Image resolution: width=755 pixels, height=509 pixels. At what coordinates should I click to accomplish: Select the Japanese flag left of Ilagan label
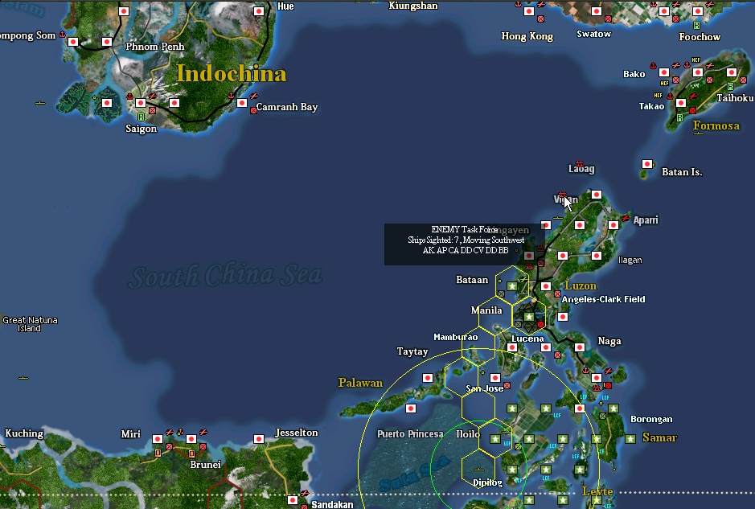(597, 256)
